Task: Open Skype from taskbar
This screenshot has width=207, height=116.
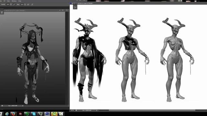Action: point(34,114)
